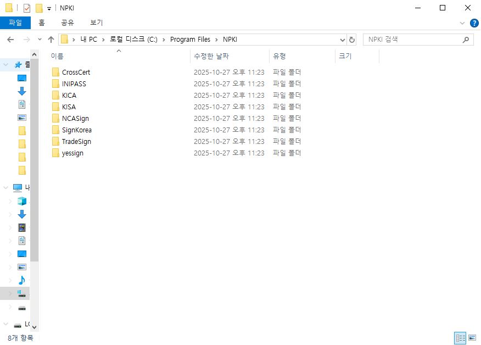
Task: Click the 8개 항목 status text
Action: click(20, 338)
